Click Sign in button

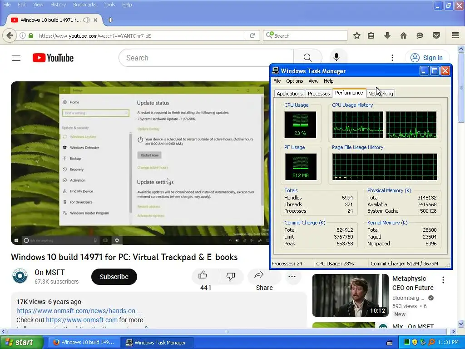tap(427, 58)
